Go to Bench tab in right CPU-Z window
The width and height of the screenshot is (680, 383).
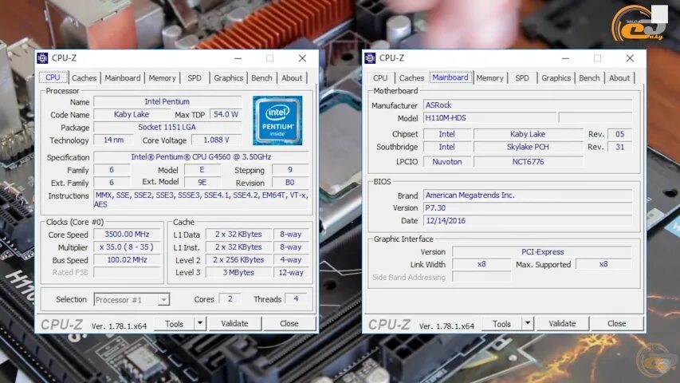[589, 77]
